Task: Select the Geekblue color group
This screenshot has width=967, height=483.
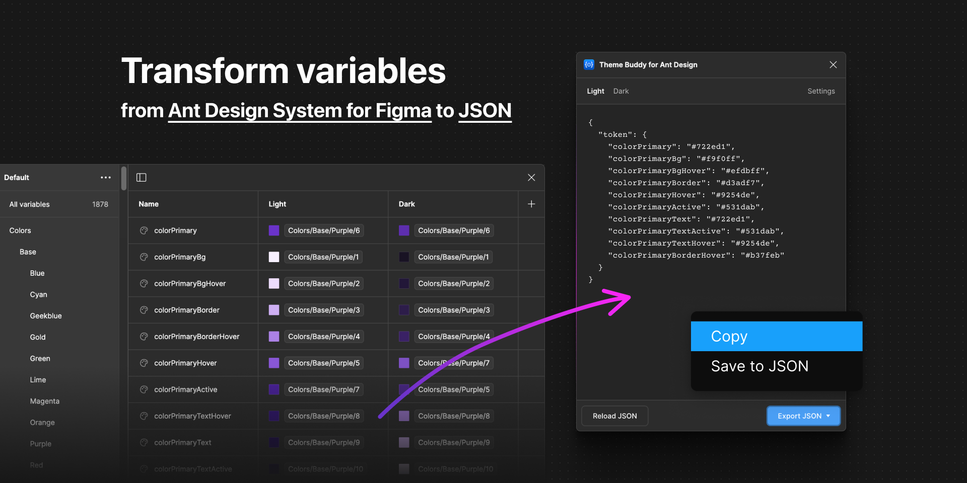Action: 46,315
